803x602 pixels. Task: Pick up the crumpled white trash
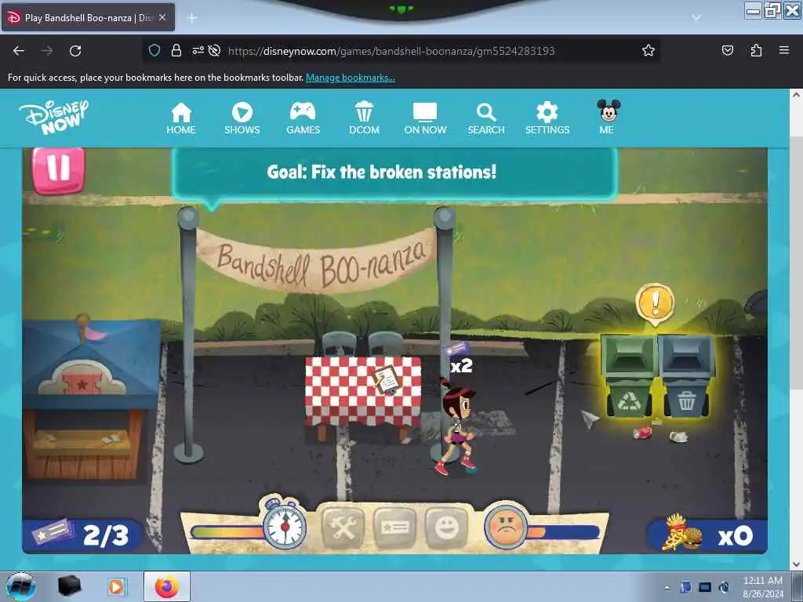[678, 436]
